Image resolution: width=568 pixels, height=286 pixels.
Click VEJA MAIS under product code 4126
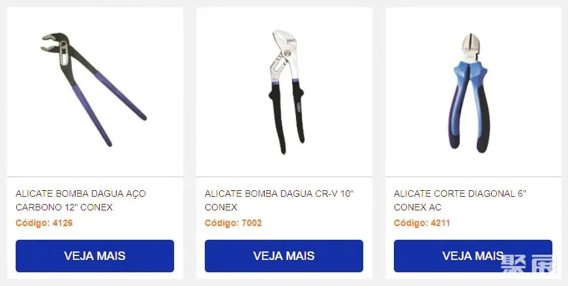[95, 256]
